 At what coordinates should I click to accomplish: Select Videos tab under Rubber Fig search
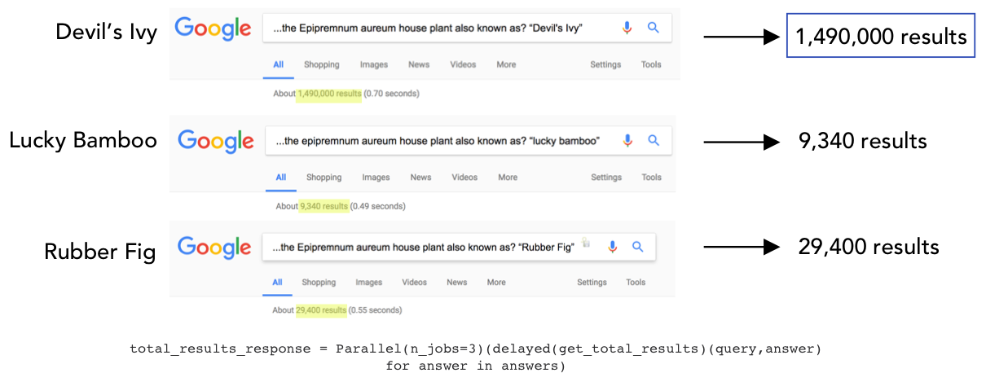[x=415, y=283]
